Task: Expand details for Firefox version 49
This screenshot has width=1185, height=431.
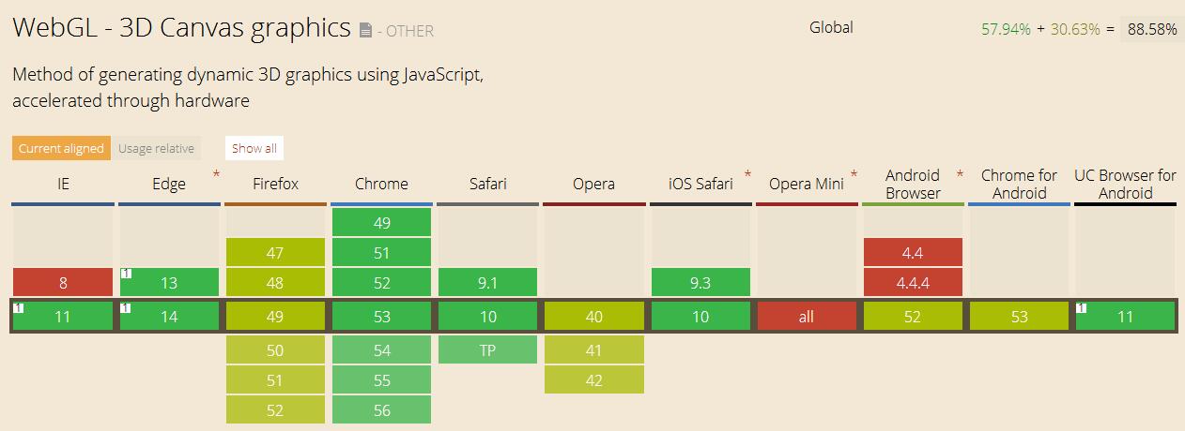Action: 275,317
